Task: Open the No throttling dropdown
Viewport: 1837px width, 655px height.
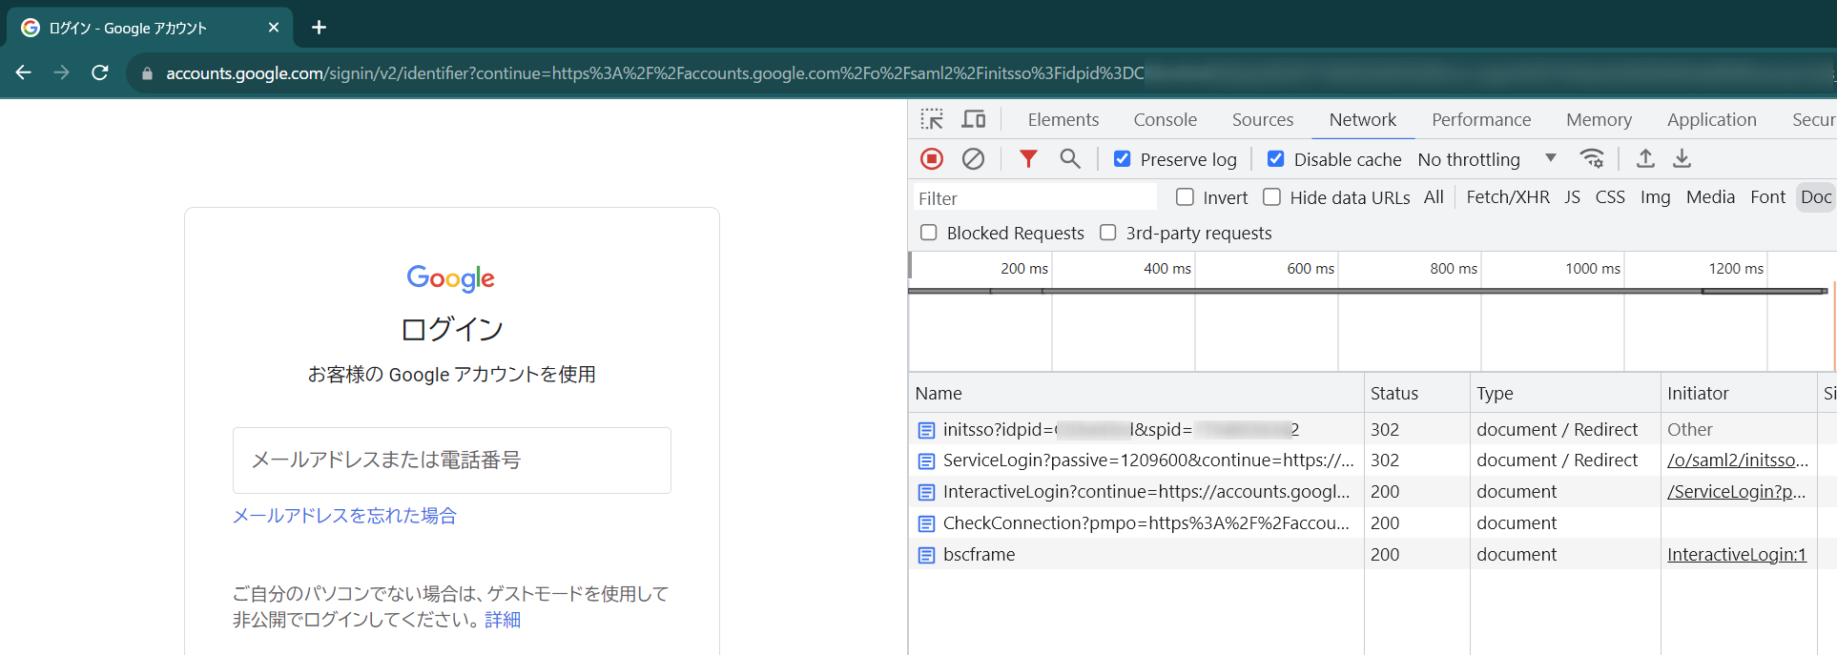Action: pyautogui.click(x=1487, y=159)
